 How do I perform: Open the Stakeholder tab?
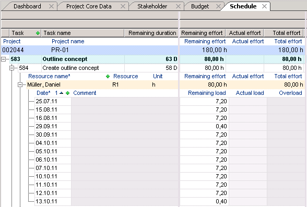pyautogui.click(x=152, y=6)
